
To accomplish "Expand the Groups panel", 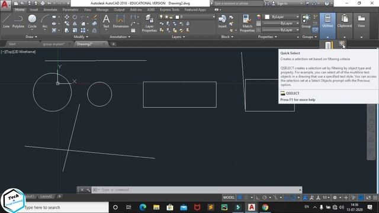I will click(x=309, y=37).
